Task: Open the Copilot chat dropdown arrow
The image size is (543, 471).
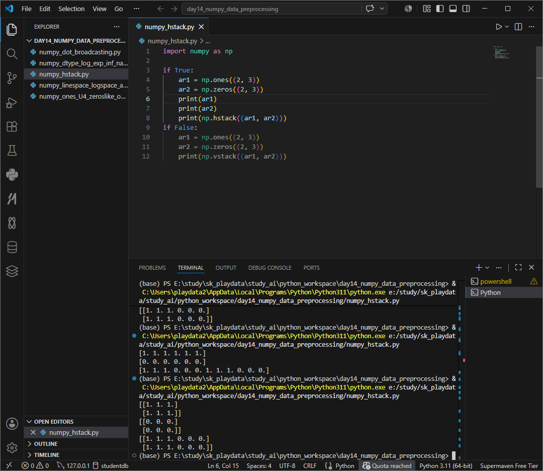Action: tap(382, 9)
